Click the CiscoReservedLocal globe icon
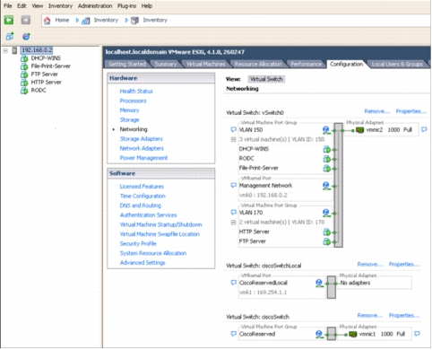 pyautogui.click(x=319, y=283)
